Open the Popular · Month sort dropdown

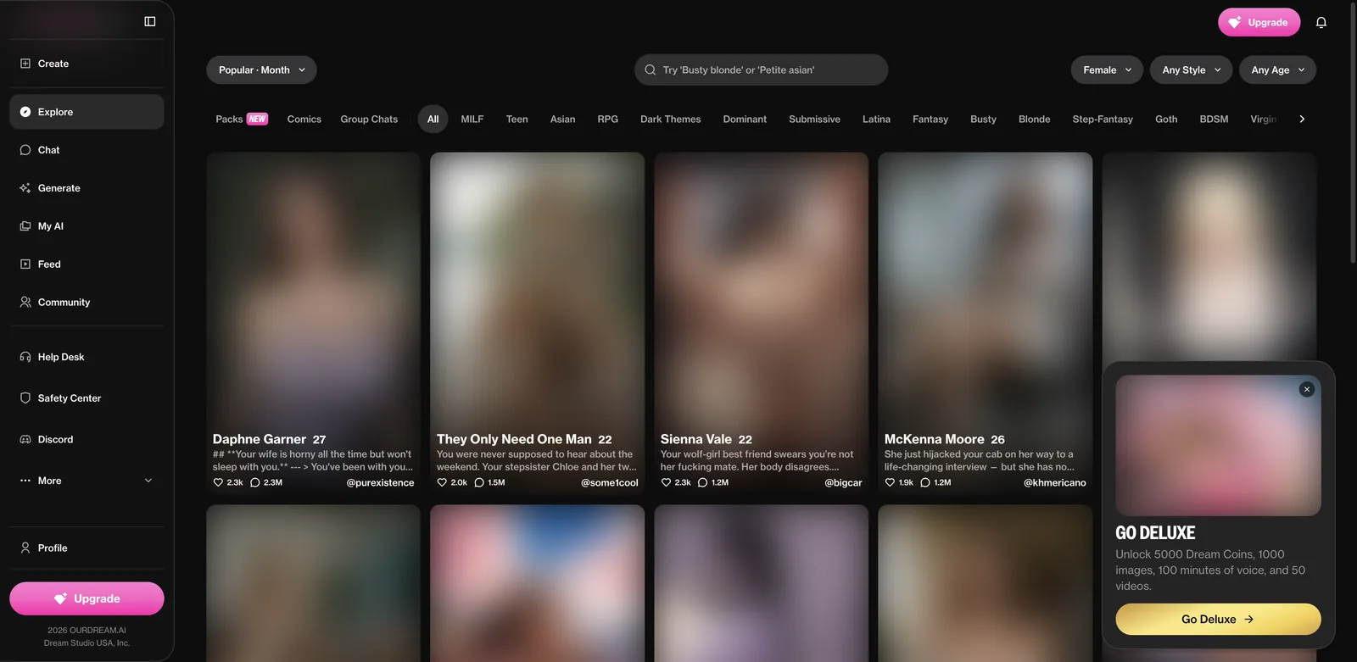pos(261,70)
